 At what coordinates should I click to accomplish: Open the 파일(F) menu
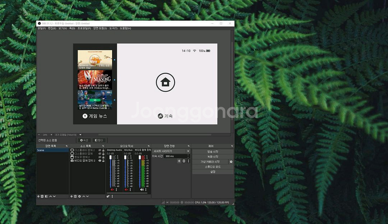[42, 28]
